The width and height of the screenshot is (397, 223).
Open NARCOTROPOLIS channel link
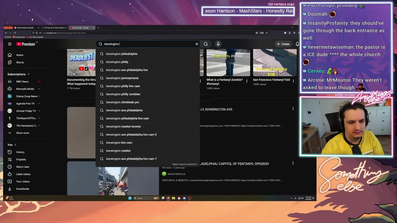pyautogui.click(x=176, y=174)
